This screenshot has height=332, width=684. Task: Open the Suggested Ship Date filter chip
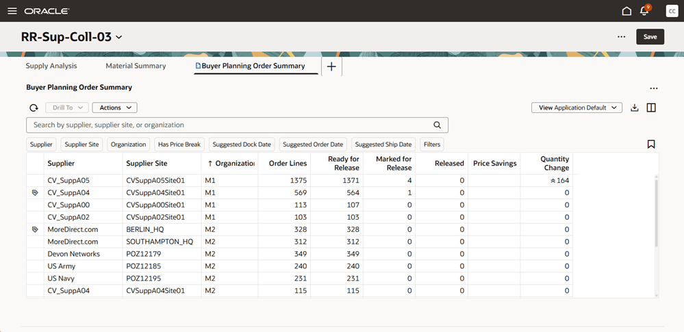(x=383, y=144)
